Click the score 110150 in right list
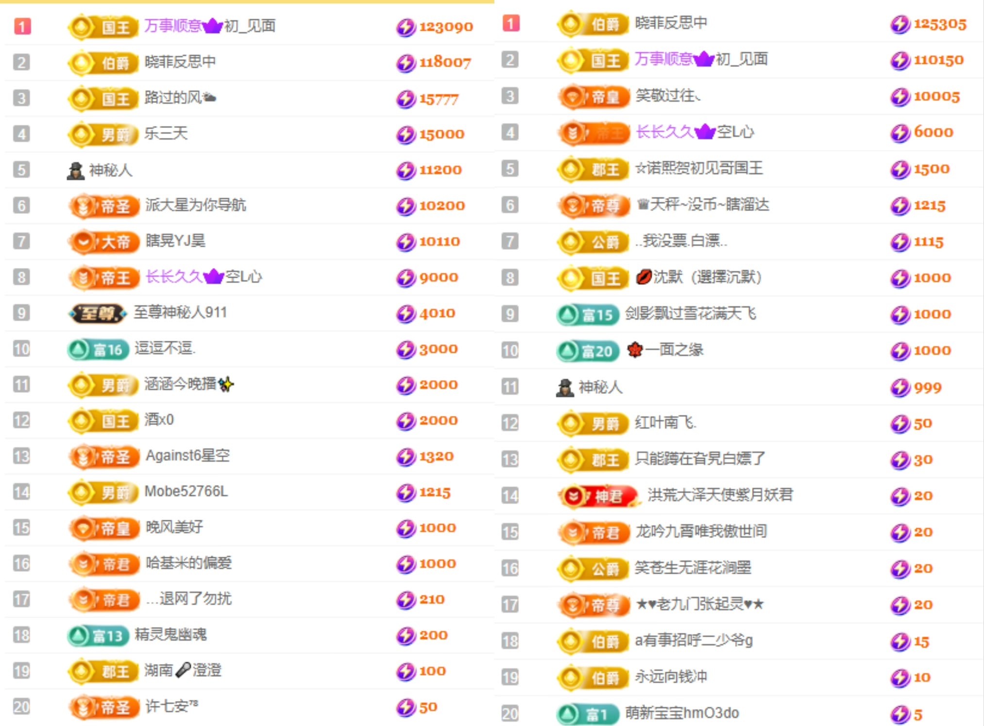The width and height of the screenshot is (984, 726). click(x=938, y=60)
